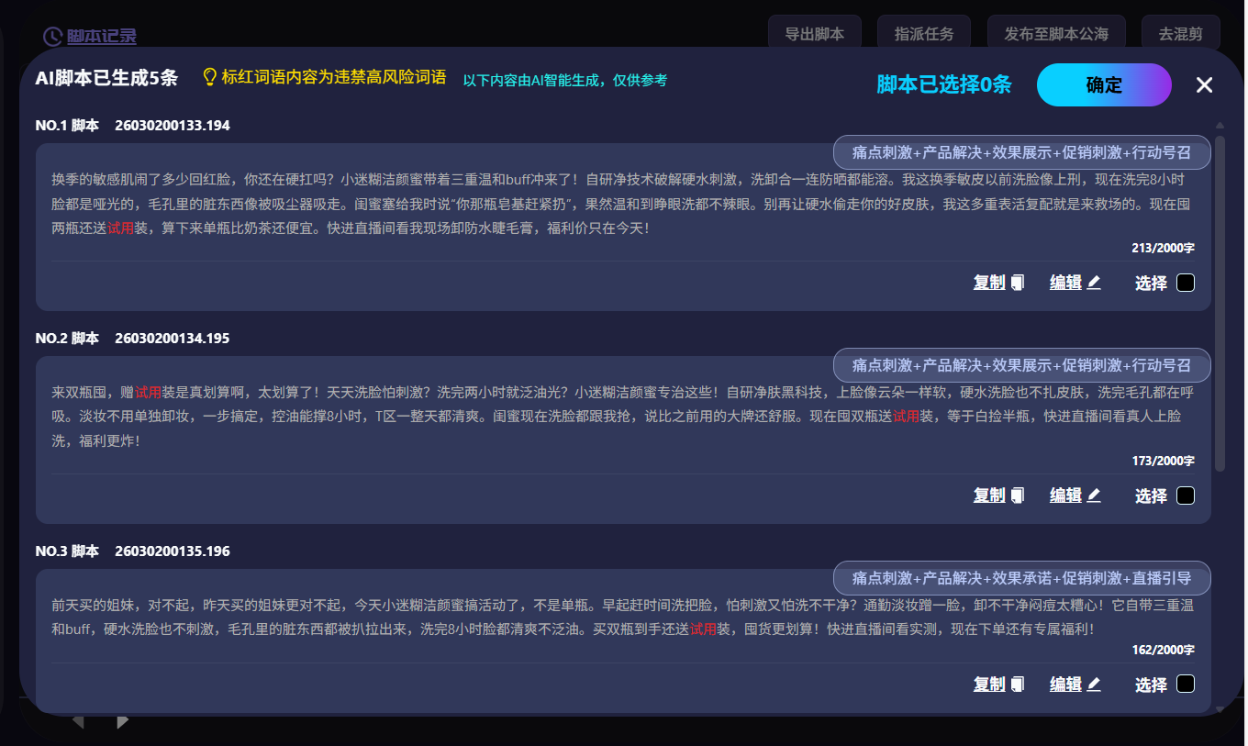
Task: Select the 指派任务 menu item
Action: point(923,30)
